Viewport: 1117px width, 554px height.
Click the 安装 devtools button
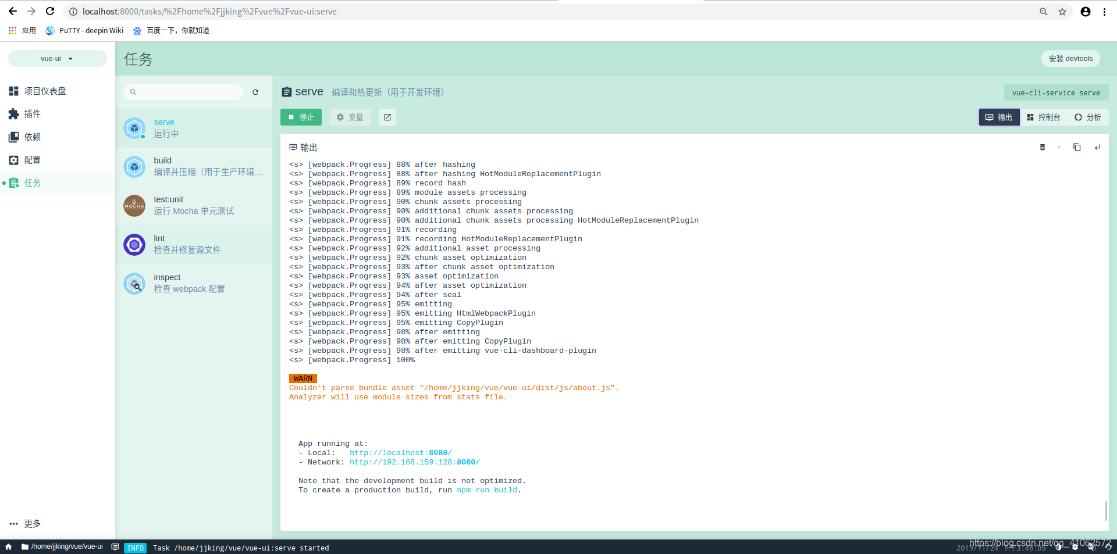(1070, 59)
